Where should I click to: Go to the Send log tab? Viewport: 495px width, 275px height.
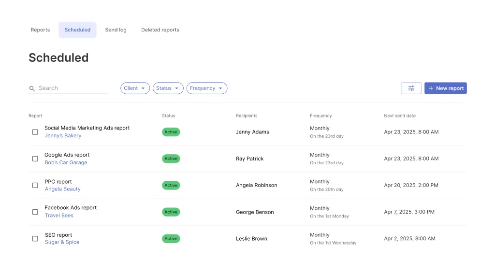point(116,29)
